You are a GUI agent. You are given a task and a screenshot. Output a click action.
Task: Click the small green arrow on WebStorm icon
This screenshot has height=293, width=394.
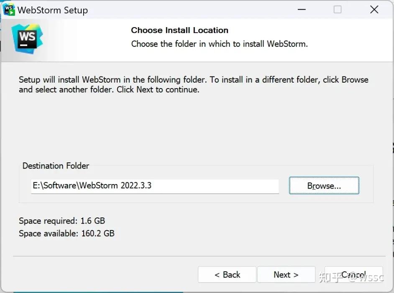pos(11,12)
